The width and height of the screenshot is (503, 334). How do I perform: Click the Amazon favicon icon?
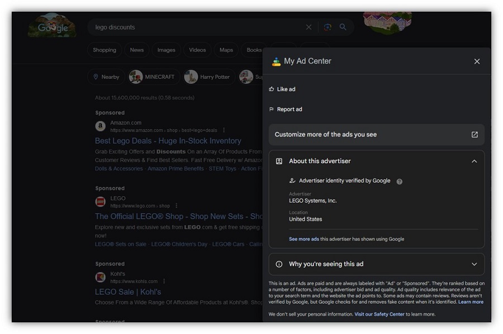(x=101, y=126)
